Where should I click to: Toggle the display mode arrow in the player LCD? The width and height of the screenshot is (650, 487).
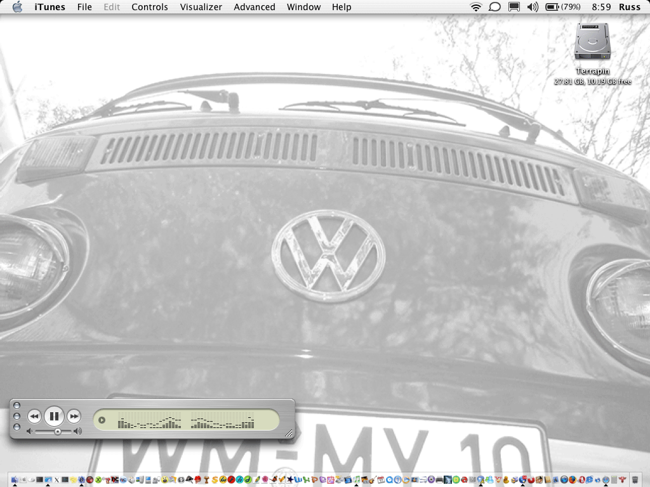pyautogui.click(x=102, y=420)
